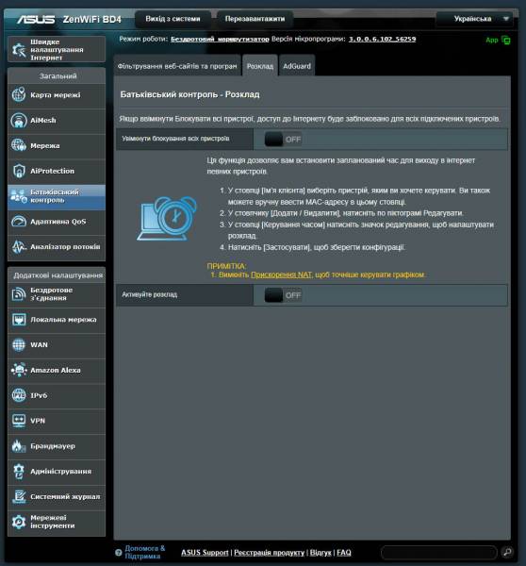Screen dimensions: 526x566
Task: Click the Допомога & Підтримка link
Action: point(144,552)
